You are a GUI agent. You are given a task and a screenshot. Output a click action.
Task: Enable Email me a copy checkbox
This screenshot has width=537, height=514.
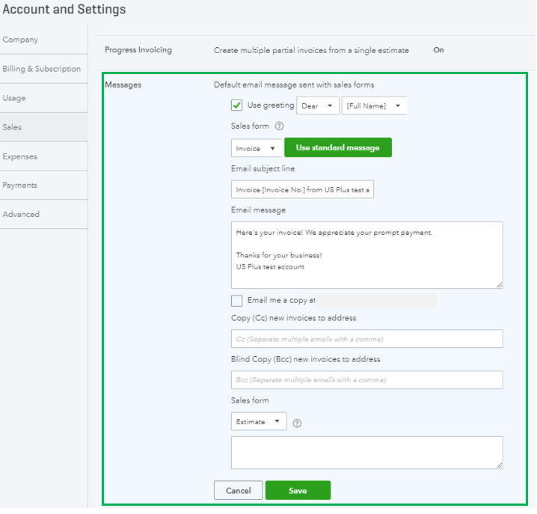pos(237,301)
